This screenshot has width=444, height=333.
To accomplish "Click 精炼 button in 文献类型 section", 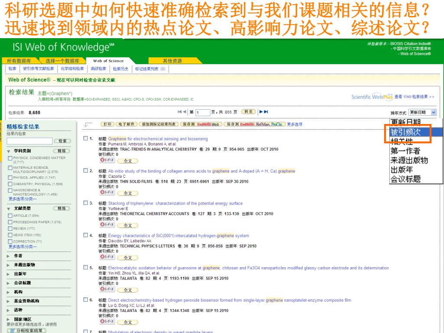I will tap(62, 209).
